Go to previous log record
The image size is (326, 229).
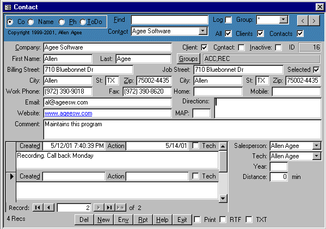click(x=49, y=207)
